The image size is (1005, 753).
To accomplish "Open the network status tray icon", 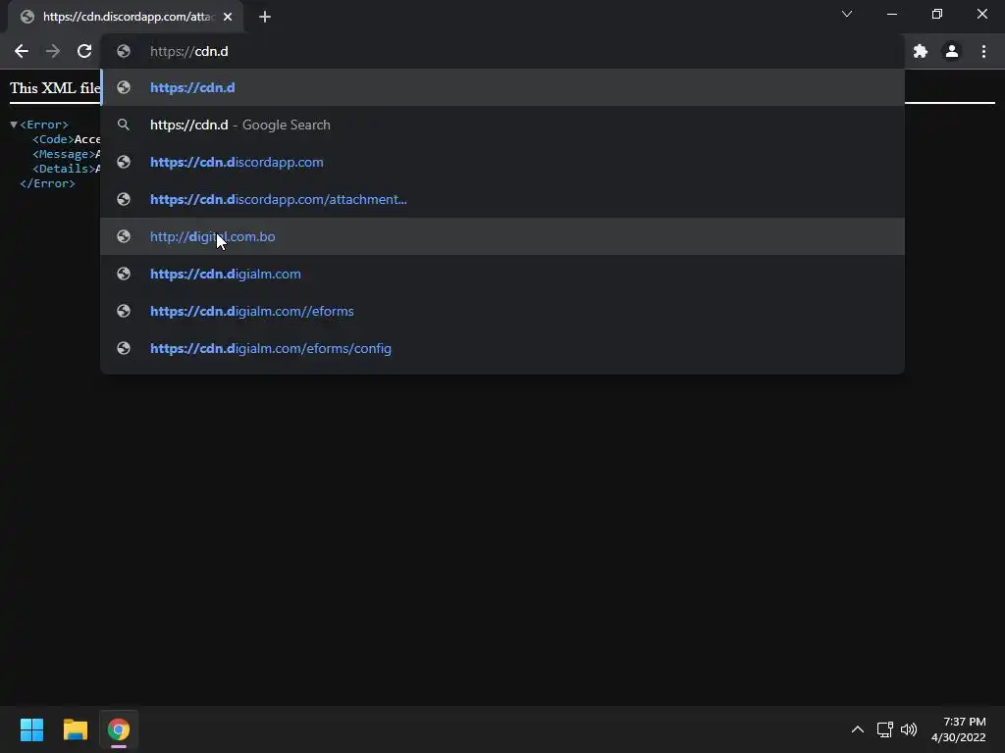I will (x=885, y=729).
